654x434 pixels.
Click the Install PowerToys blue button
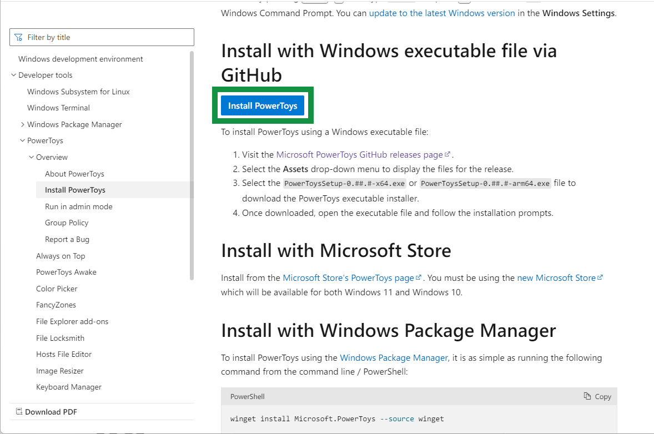(x=263, y=105)
